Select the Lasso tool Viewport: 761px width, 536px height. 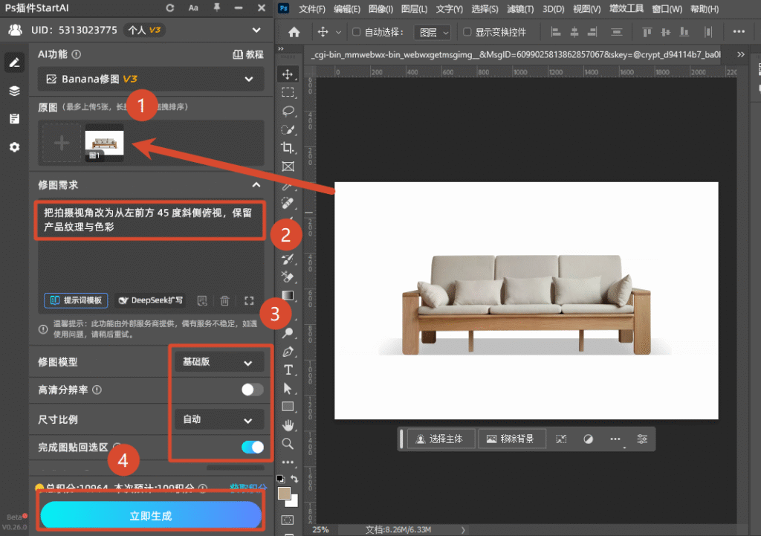coord(288,111)
